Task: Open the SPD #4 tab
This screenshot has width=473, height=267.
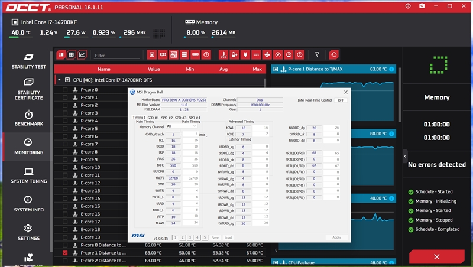Action: [x=195, y=118]
